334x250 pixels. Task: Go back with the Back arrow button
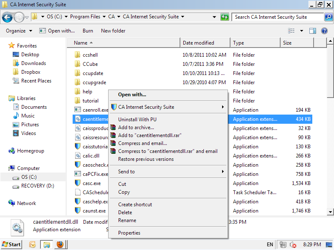(7, 17)
